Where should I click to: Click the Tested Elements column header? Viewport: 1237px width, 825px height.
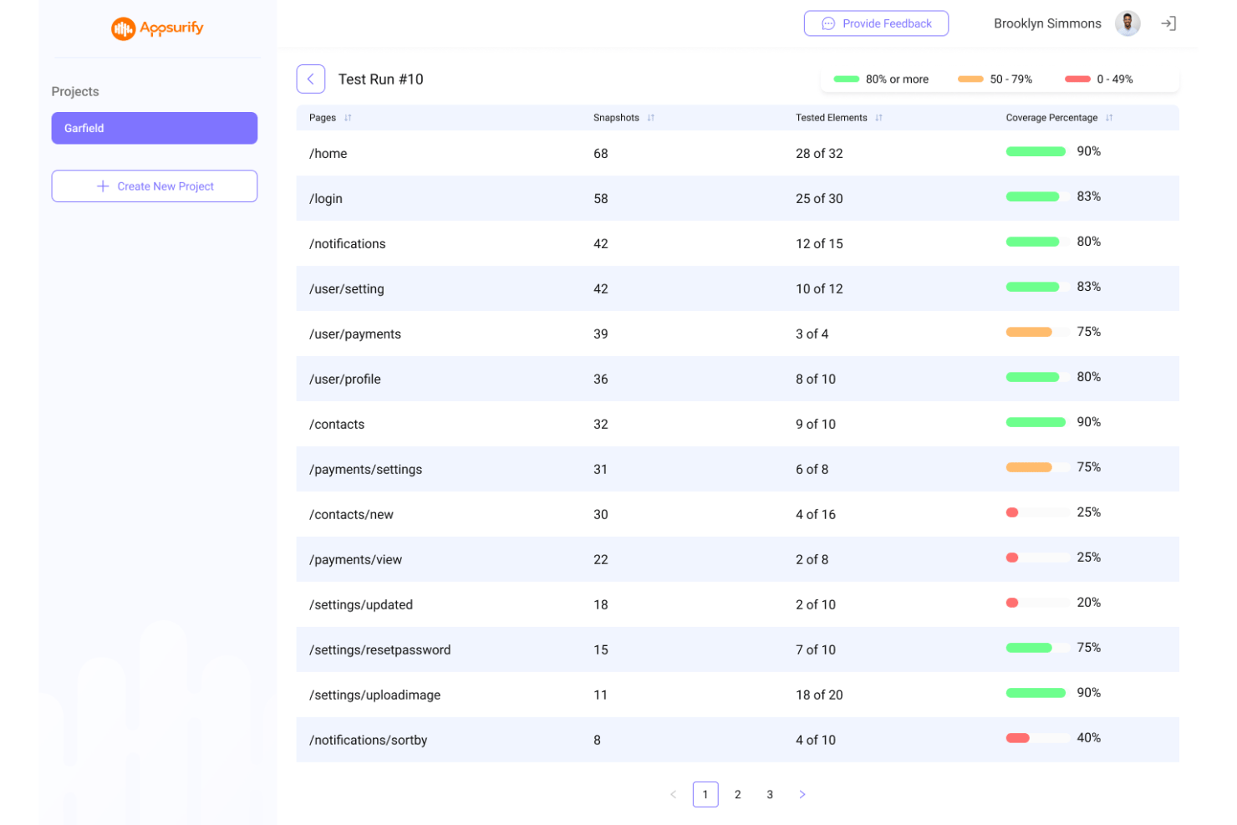[831, 118]
